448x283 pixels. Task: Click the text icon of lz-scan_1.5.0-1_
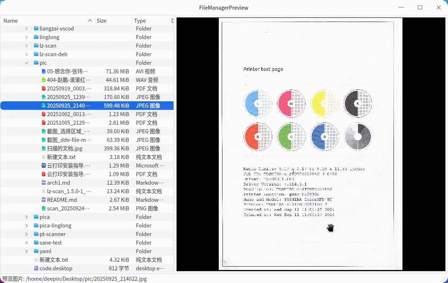coord(44,191)
